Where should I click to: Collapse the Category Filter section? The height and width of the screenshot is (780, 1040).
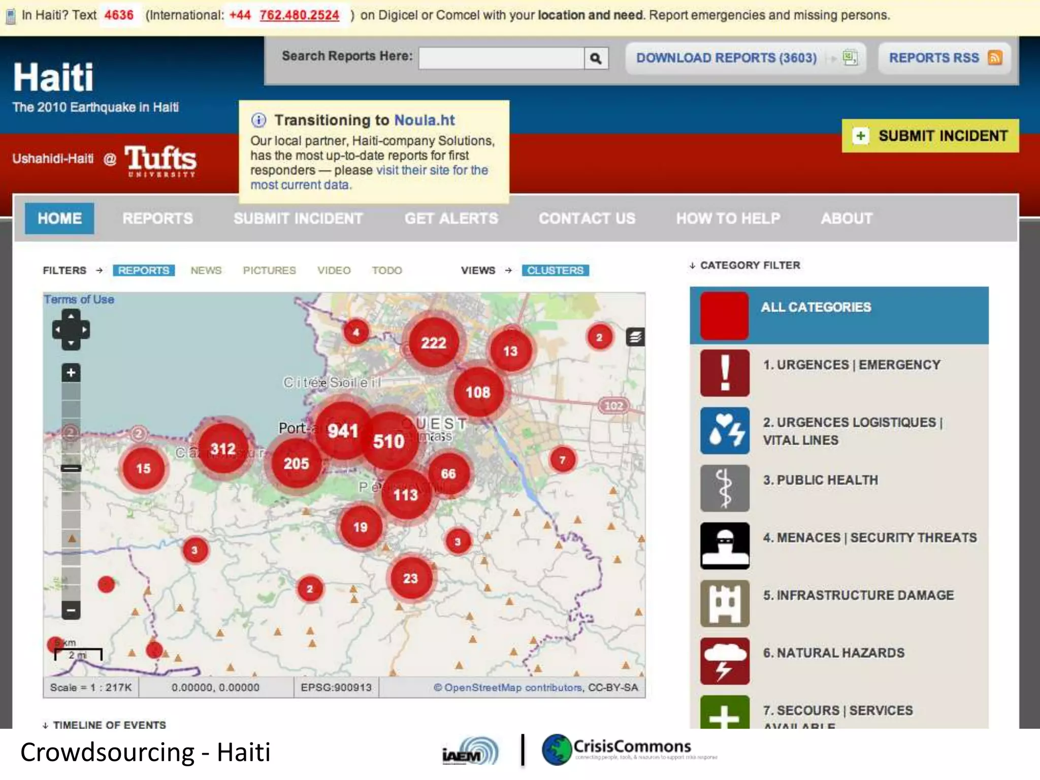click(x=745, y=265)
